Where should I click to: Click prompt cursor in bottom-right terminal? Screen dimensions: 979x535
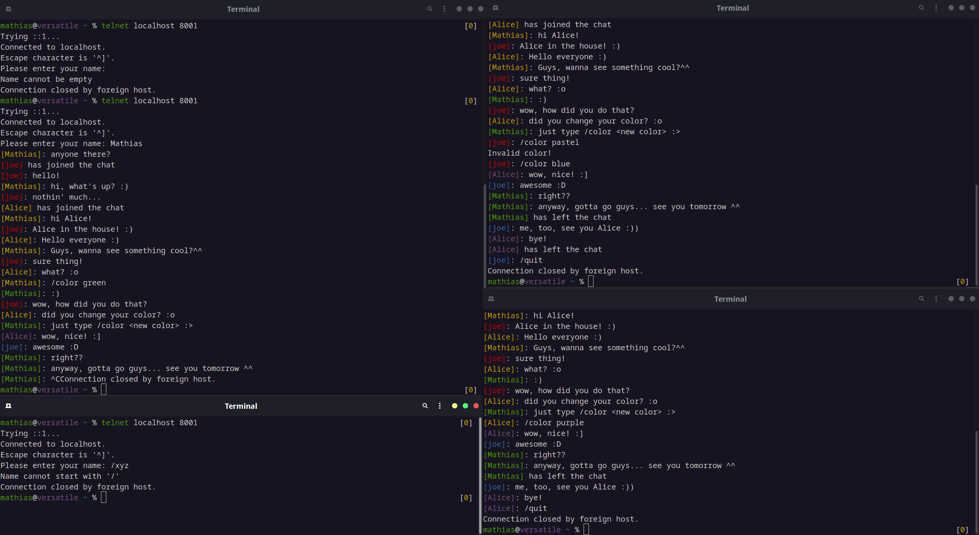click(586, 530)
